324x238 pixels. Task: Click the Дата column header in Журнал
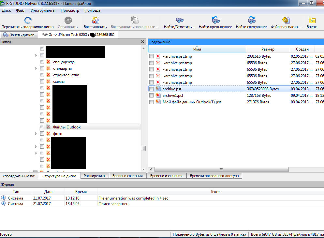coord(48,191)
